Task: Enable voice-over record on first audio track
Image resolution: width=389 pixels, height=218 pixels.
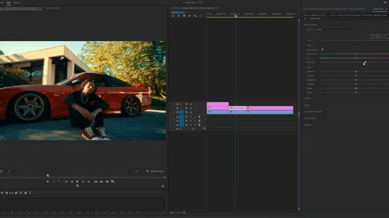Action: [199, 117]
